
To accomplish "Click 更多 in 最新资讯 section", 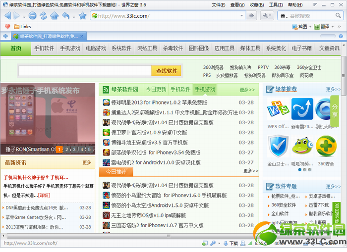I will [x=87, y=163].
